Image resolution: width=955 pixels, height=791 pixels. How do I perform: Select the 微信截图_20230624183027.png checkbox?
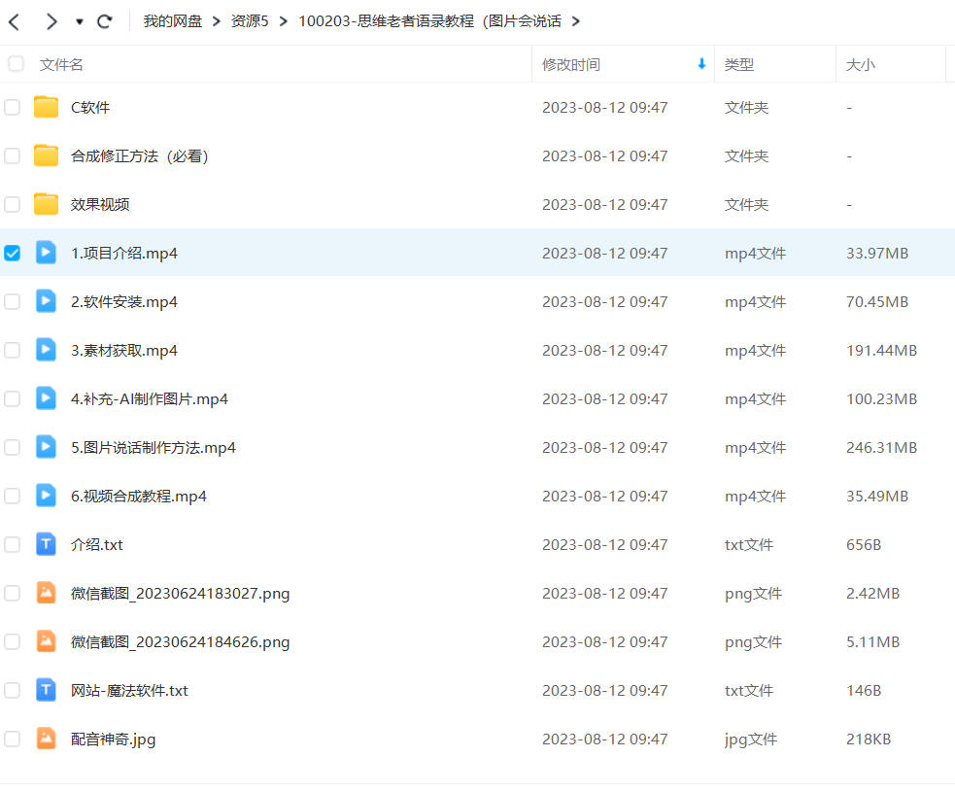pos(13,593)
